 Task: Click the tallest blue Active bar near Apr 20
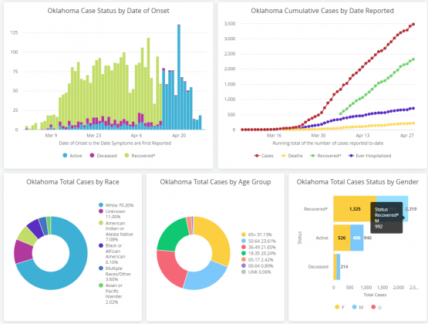coord(179,77)
